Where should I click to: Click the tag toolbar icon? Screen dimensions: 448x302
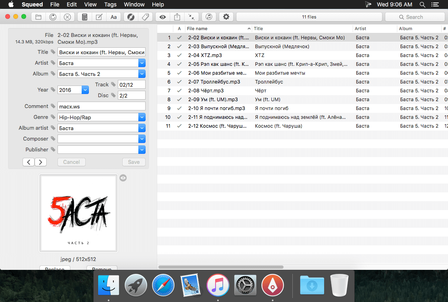point(146,17)
